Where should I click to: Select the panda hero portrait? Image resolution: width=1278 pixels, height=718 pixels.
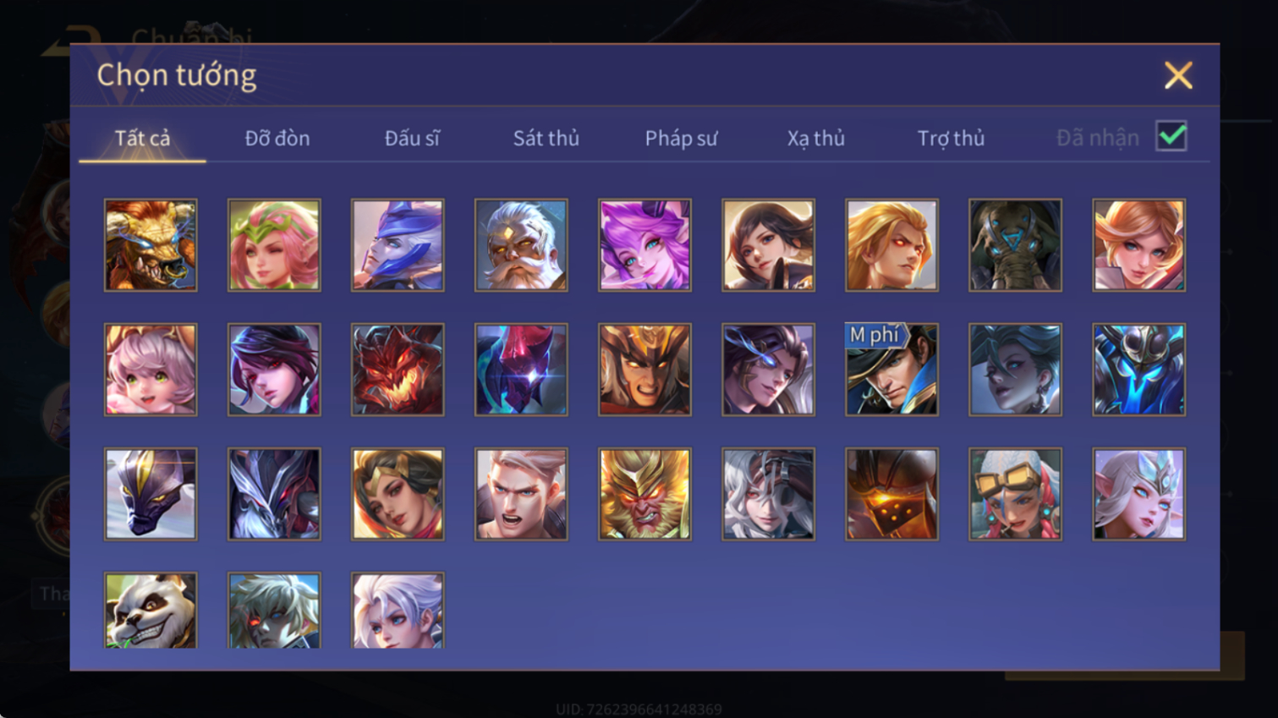(151, 611)
